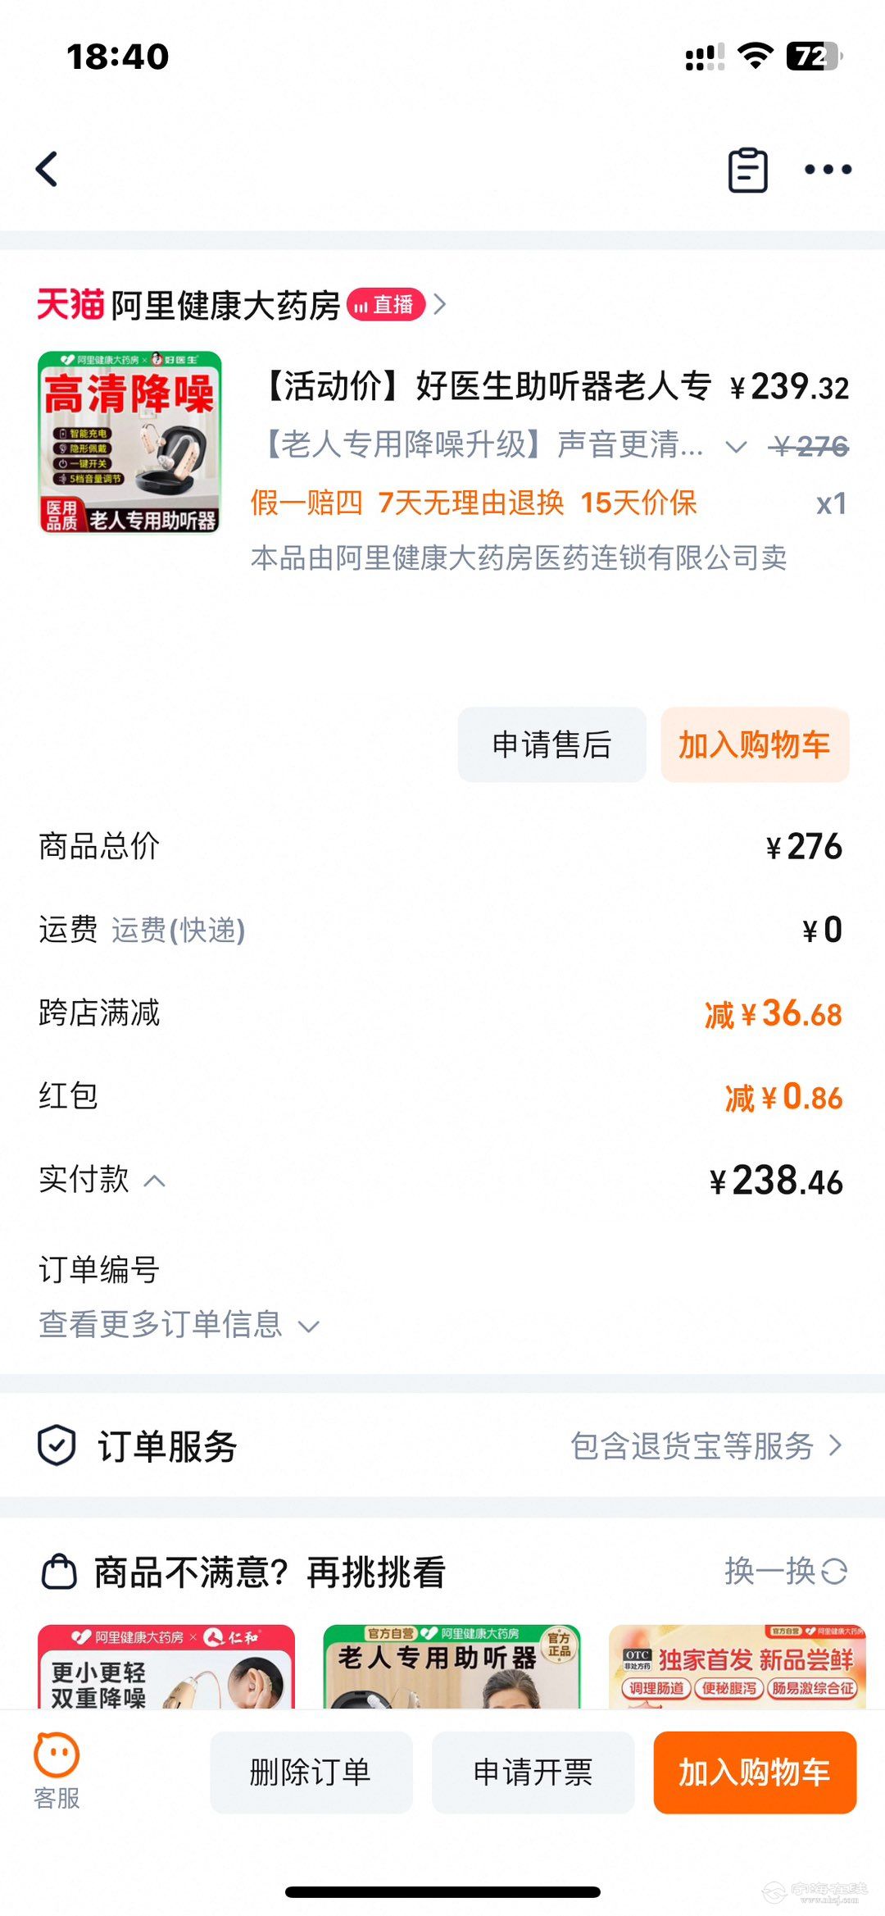Open 包含退货宝等服务 details
The height and width of the screenshot is (1916, 885).
coord(706,1445)
